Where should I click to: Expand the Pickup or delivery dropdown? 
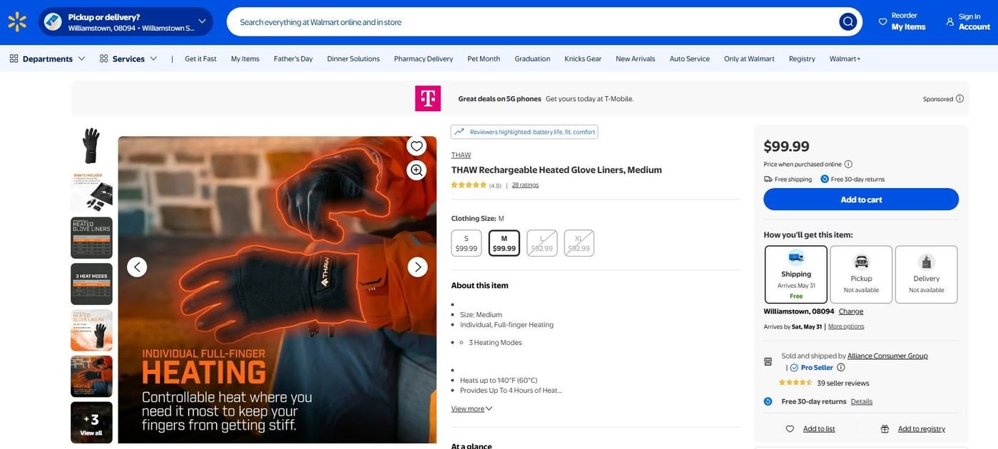[202, 21]
